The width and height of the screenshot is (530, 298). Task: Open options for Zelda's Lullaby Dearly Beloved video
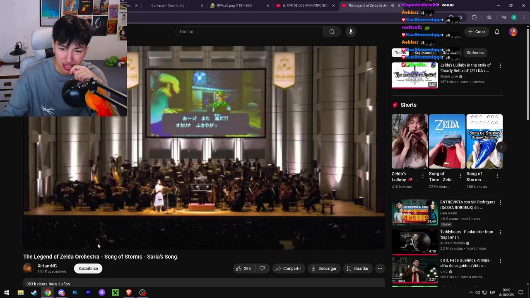pyautogui.click(x=500, y=66)
